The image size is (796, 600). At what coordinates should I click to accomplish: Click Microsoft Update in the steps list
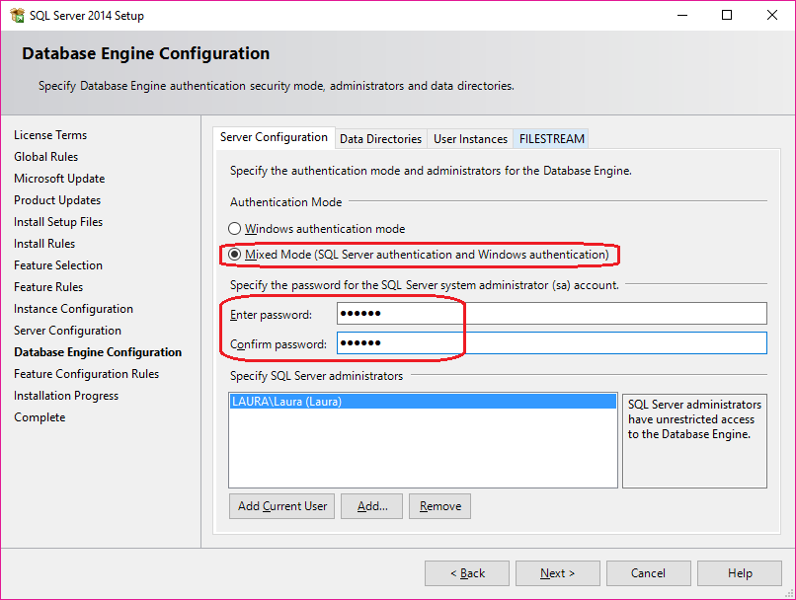pyautogui.click(x=59, y=179)
